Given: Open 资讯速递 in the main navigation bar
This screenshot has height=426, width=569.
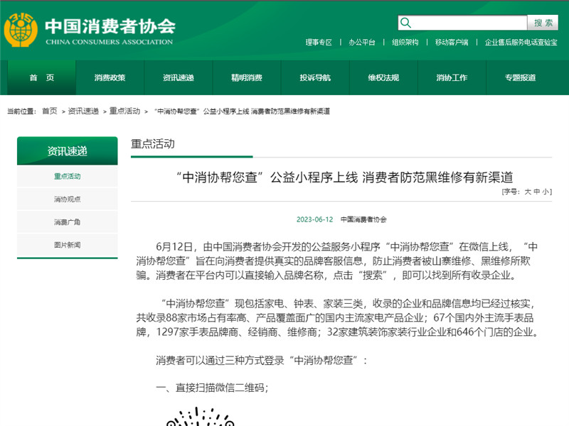Looking at the screenshot, I should click(179, 77).
